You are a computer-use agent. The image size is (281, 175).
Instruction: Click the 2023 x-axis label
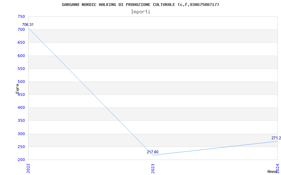(x=153, y=168)
